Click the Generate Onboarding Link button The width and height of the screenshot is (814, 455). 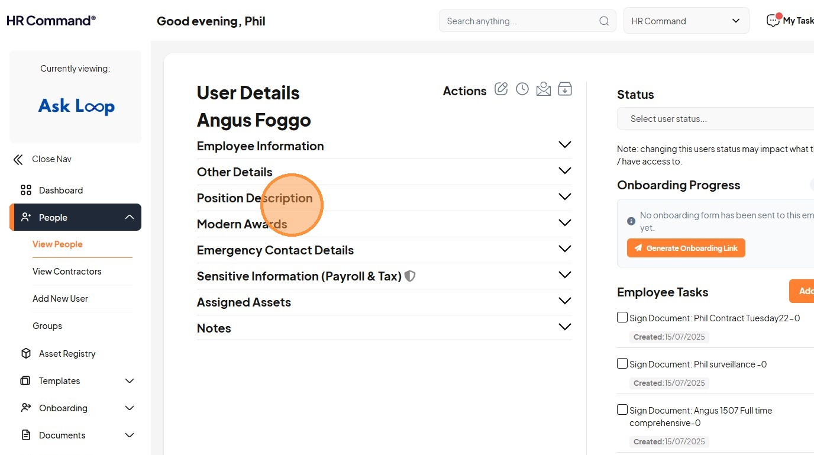pyautogui.click(x=686, y=248)
